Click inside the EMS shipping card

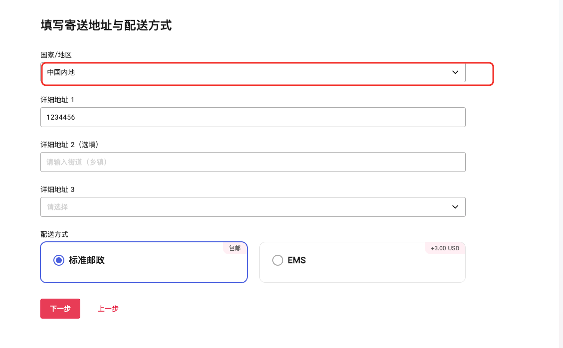363,262
